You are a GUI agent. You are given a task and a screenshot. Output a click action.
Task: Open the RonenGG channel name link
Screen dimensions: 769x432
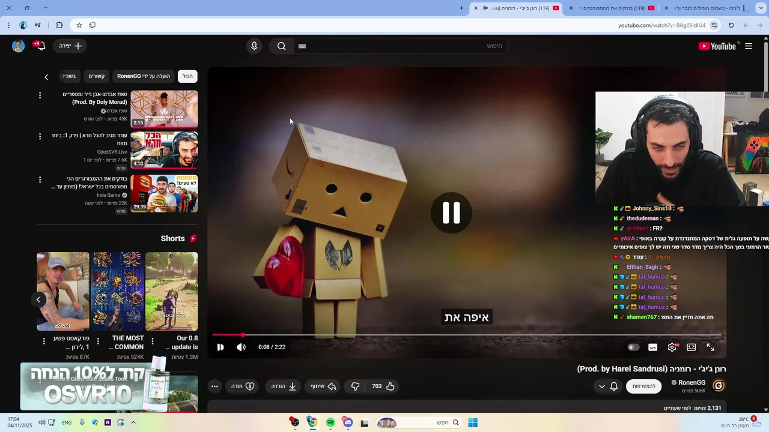tap(691, 383)
